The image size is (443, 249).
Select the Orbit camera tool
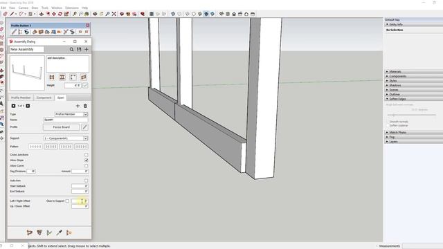click(x=95, y=14)
